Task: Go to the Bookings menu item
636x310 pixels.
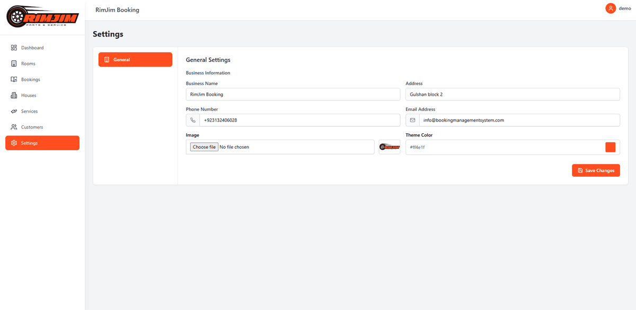Action: [31, 79]
